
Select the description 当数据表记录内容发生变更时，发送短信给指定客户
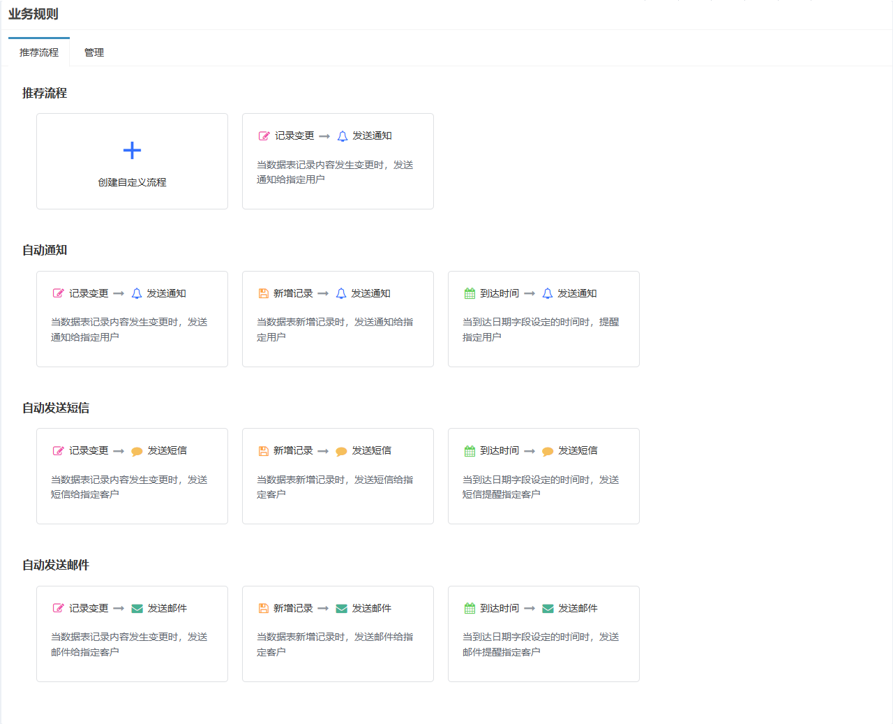click(x=129, y=487)
